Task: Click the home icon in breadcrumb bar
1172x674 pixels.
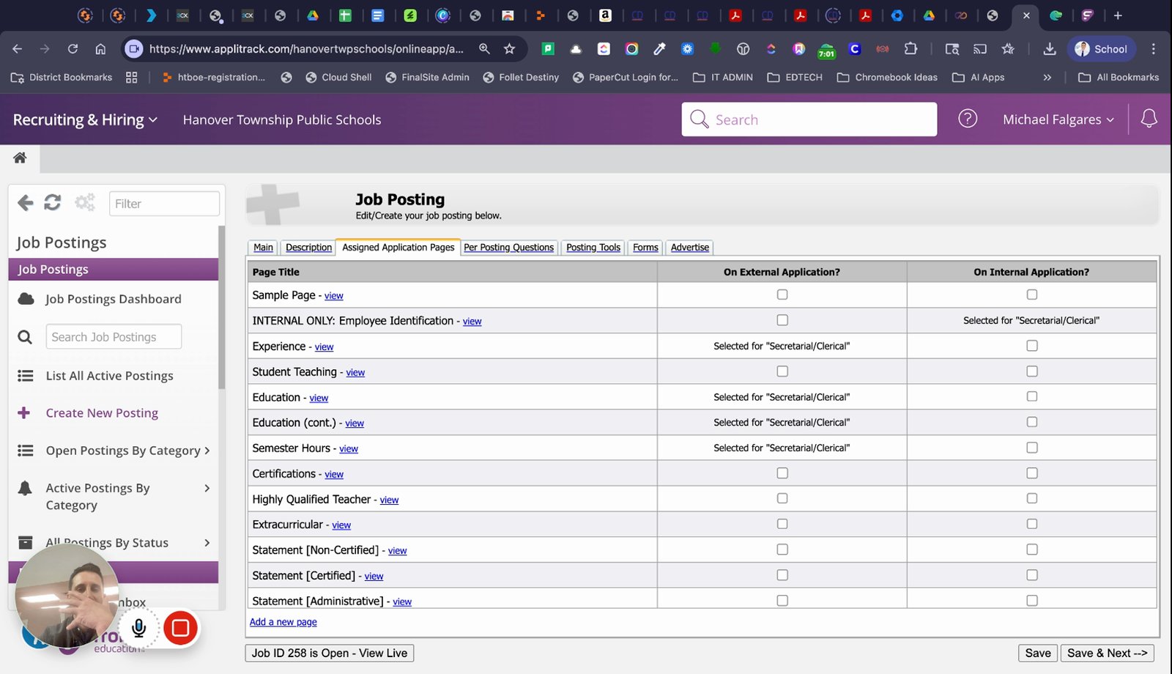Action: click(20, 158)
